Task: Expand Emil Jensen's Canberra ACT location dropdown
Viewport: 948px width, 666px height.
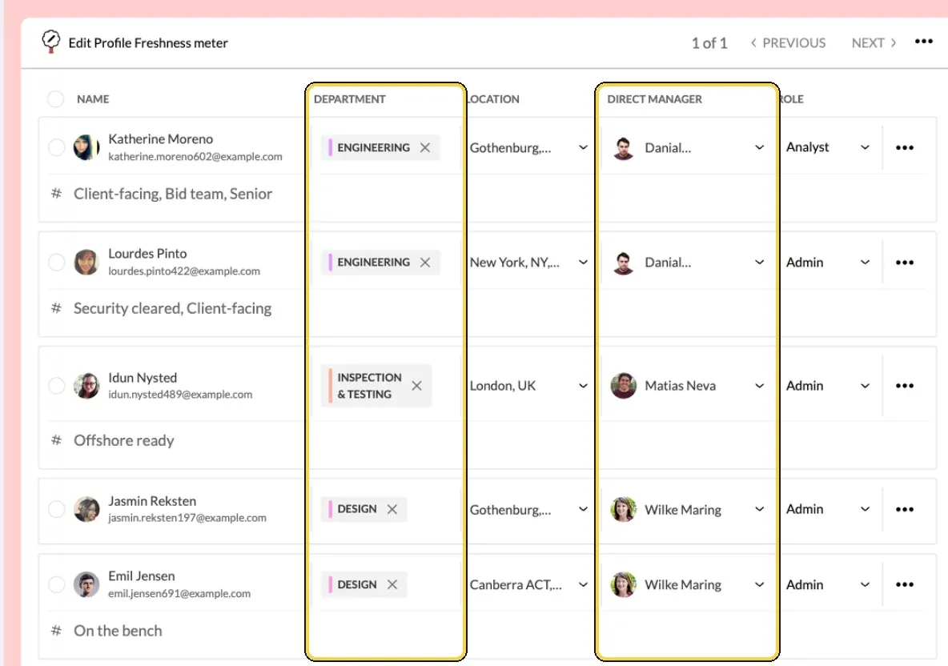Action: click(583, 584)
